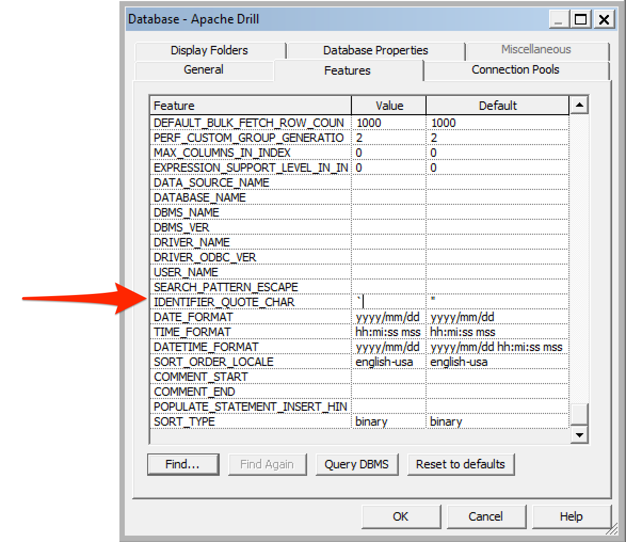The height and width of the screenshot is (542, 626).
Task: Open Help for this dialog
Action: tap(571, 516)
